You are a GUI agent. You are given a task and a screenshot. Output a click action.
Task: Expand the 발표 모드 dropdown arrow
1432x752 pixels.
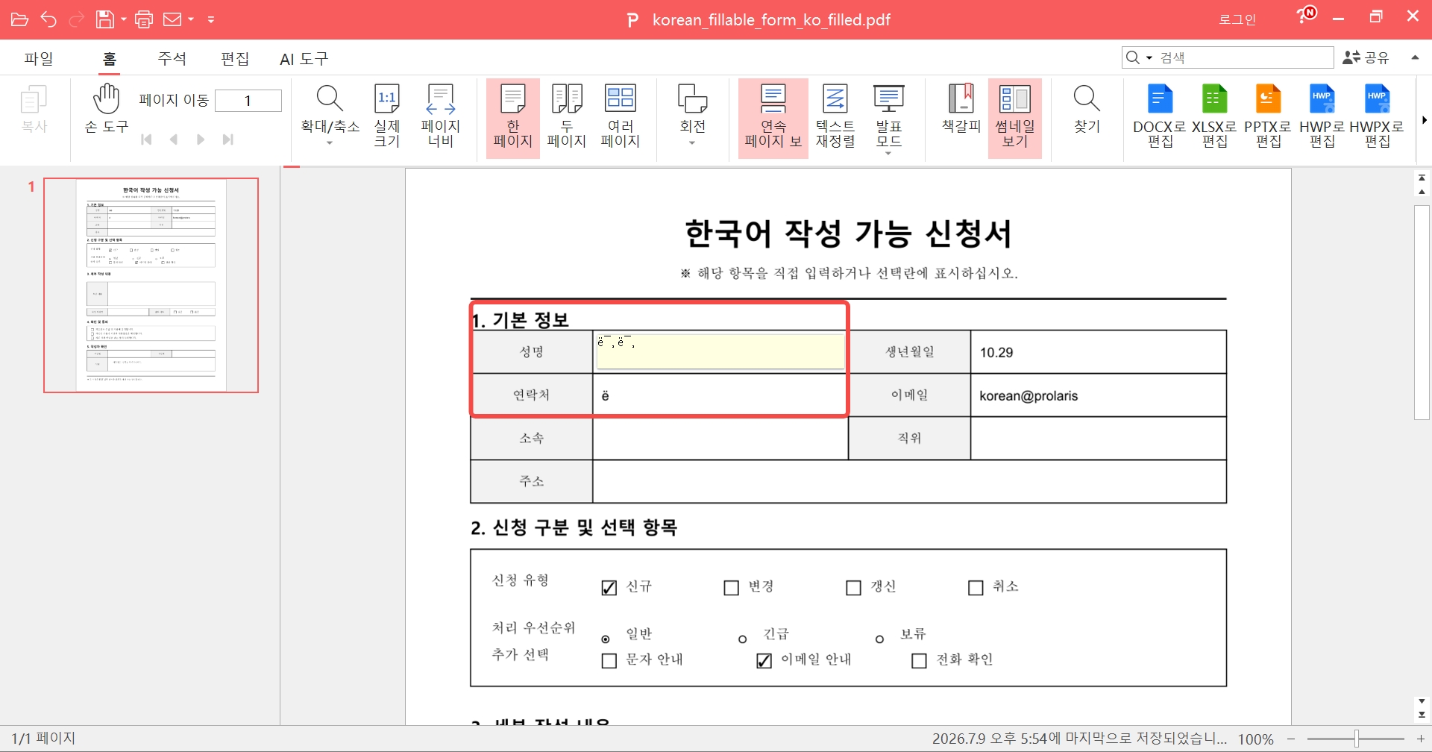[888, 153]
